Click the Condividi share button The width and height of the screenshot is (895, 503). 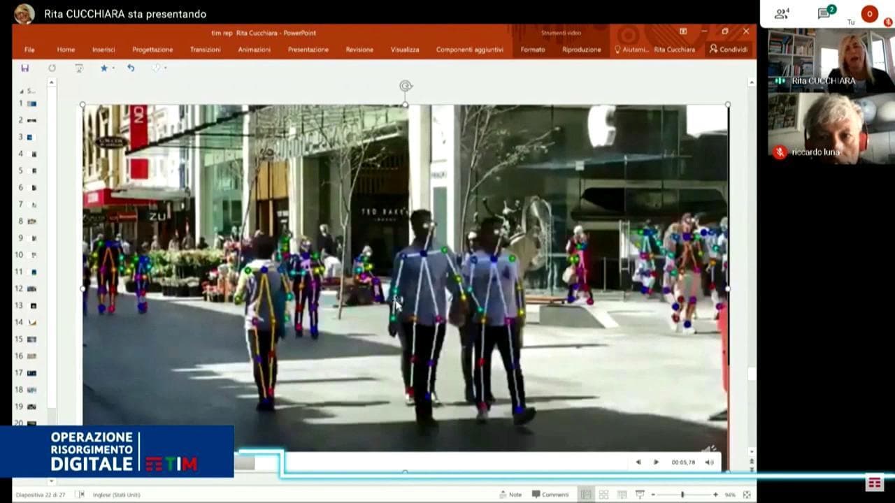729,50
